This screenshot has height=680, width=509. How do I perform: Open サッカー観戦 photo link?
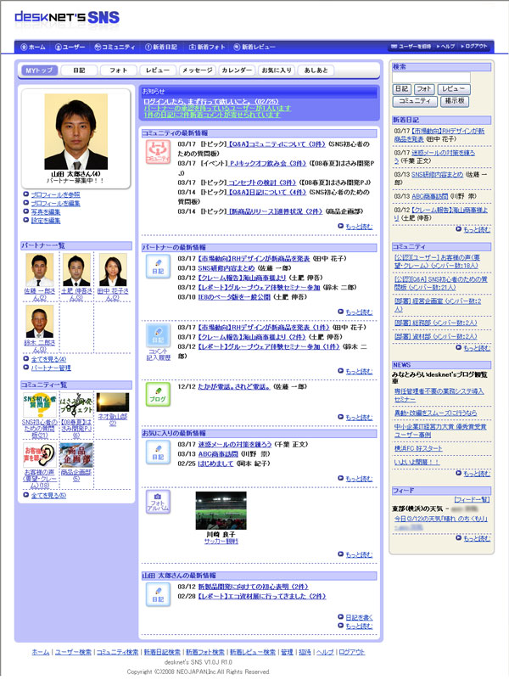(221, 542)
